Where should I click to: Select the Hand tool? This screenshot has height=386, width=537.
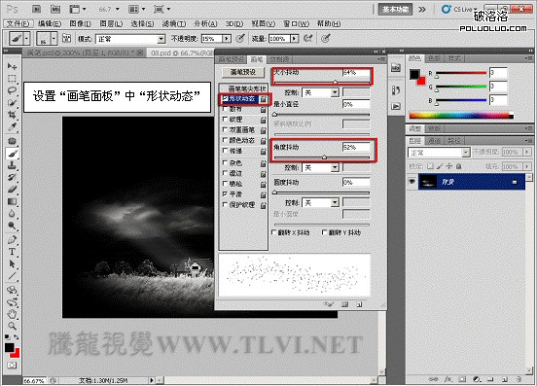point(12,313)
